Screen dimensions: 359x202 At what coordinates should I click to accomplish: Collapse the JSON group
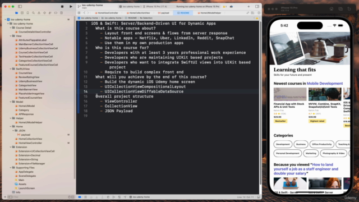13,131
